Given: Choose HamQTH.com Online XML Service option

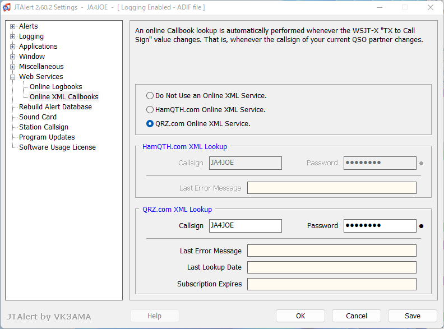Looking at the screenshot, I should 150,109.
